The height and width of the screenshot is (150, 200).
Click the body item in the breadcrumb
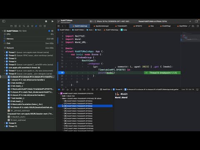point(124,30)
